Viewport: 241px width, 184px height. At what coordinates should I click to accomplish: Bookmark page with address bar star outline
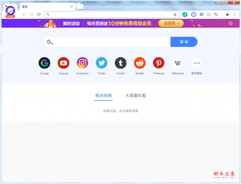[175, 15]
